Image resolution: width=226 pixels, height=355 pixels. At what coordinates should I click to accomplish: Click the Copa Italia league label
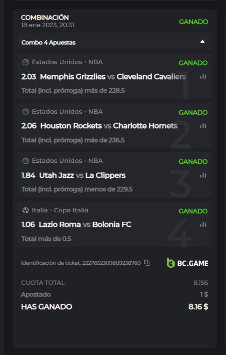point(71,210)
